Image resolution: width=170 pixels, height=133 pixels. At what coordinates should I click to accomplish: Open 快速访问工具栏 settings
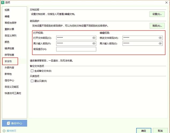point(13,93)
